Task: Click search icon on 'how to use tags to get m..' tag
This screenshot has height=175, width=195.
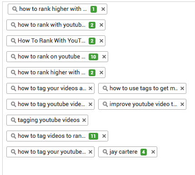Action: pos(105,88)
